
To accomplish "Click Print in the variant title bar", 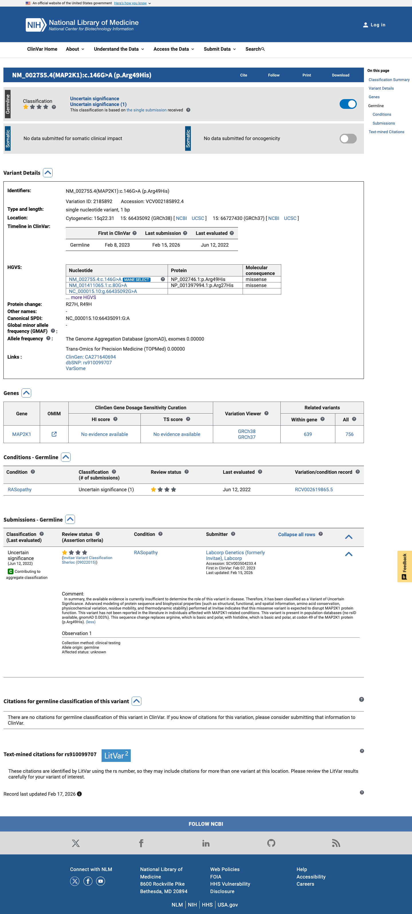I will [x=307, y=75].
